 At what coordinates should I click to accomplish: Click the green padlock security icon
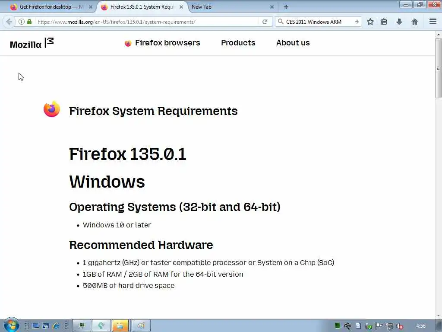tap(29, 22)
